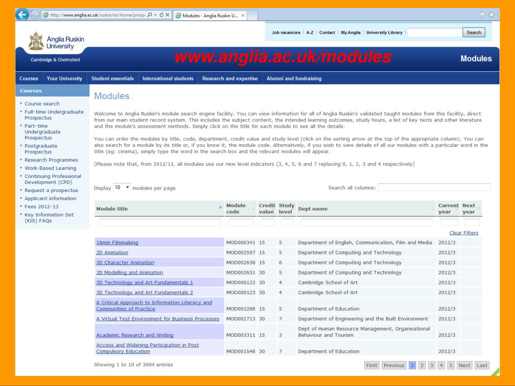This screenshot has height=386, width=515.
Task: Open Alumni and fundraising menu item
Action: point(294,78)
